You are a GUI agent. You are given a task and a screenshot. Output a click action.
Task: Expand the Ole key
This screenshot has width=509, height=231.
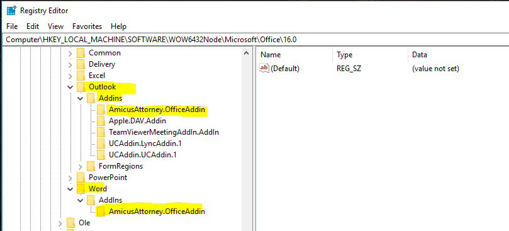point(60,223)
